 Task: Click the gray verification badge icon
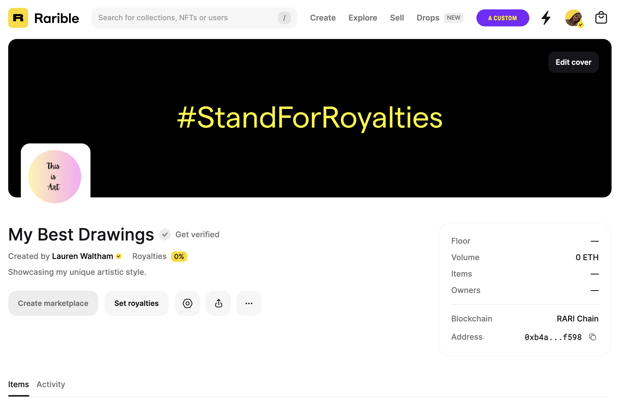click(x=165, y=234)
